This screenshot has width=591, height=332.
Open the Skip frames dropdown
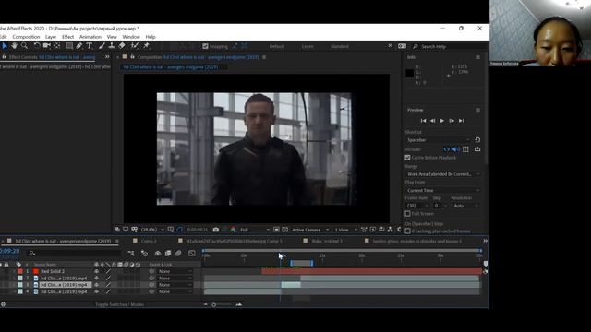click(x=440, y=206)
